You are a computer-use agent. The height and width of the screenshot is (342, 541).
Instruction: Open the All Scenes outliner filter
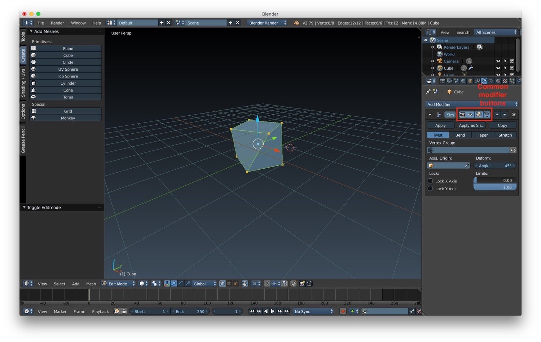[496, 32]
